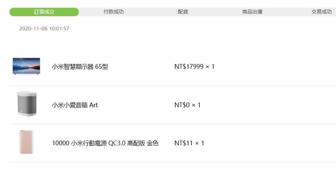Click the 訂單成立 green progress step
Screen dimensions: 336x175
[x=44, y=12]
